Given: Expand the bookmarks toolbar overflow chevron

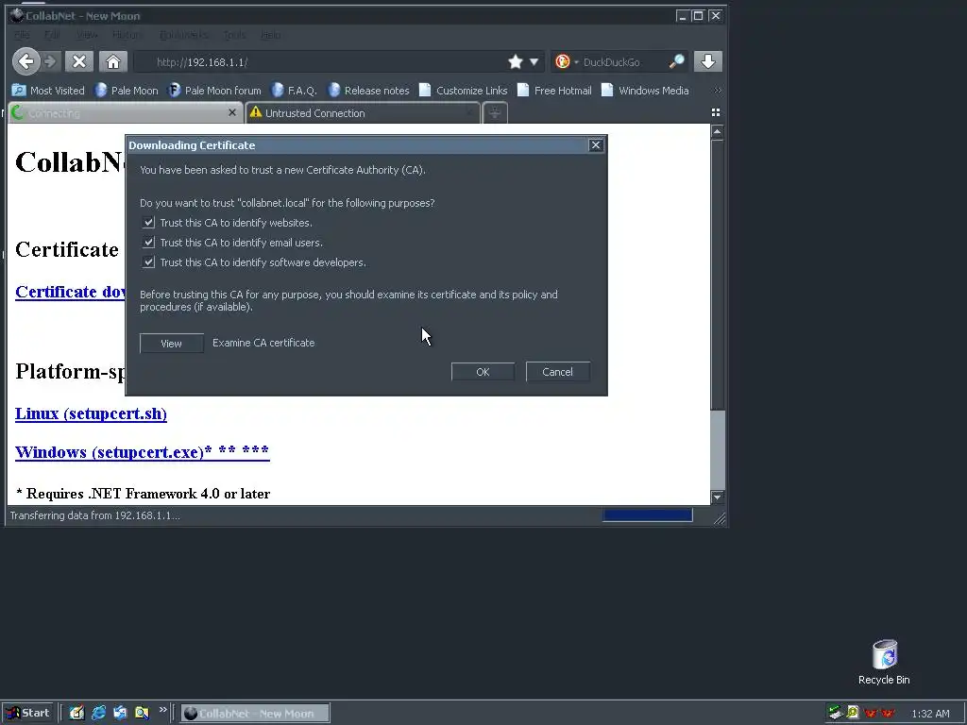Looking at the screenshot, I should tap(718, 91).
